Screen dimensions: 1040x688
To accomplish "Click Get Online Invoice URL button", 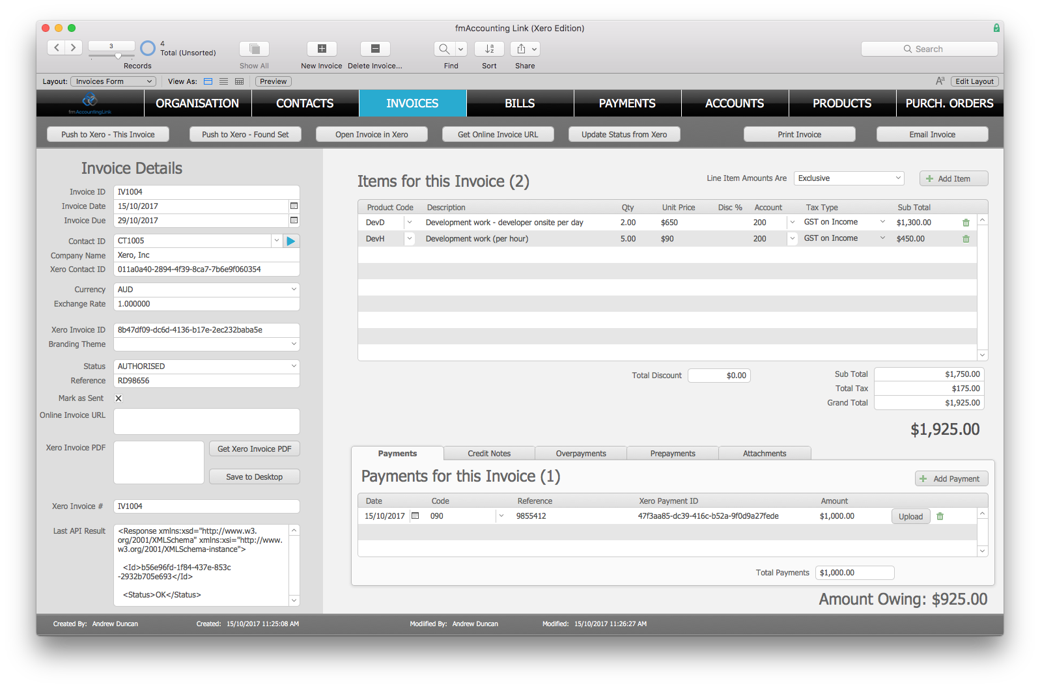I will [498, 134].
